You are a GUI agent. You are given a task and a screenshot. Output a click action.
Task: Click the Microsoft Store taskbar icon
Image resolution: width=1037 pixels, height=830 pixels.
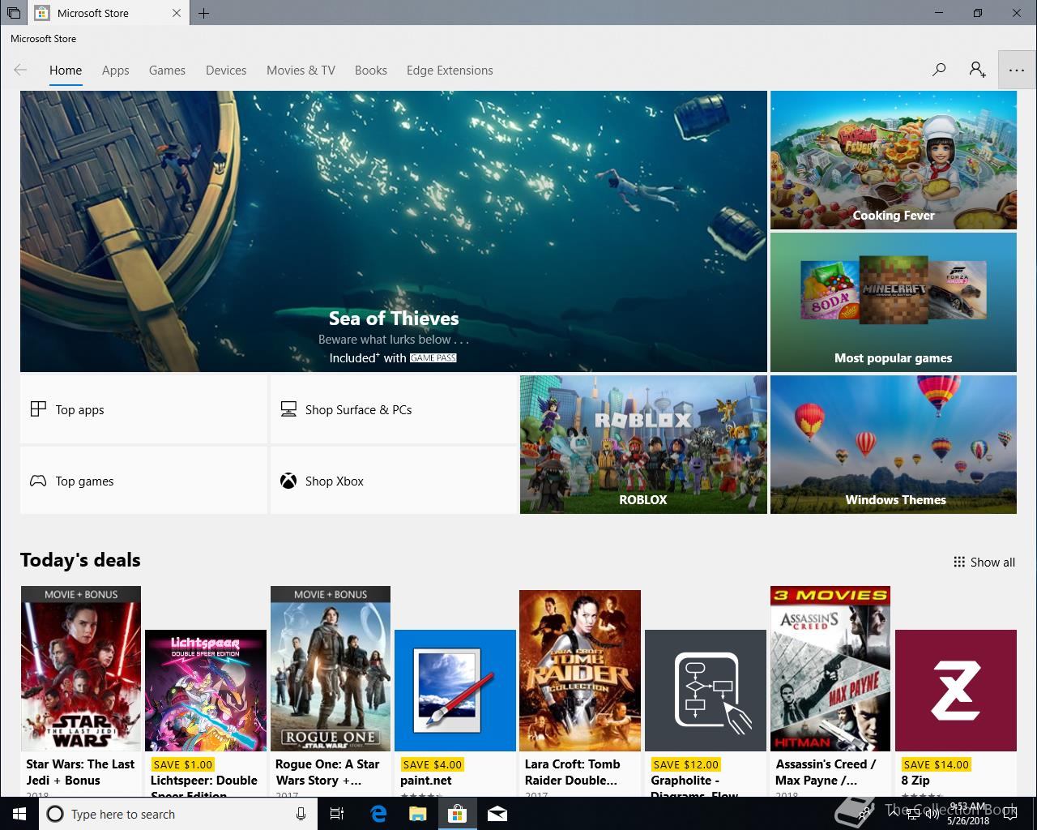[457, 814]
